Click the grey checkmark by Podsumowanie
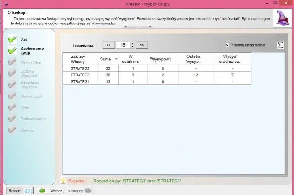Screen dimensions: 294x195 coord(12,119)
